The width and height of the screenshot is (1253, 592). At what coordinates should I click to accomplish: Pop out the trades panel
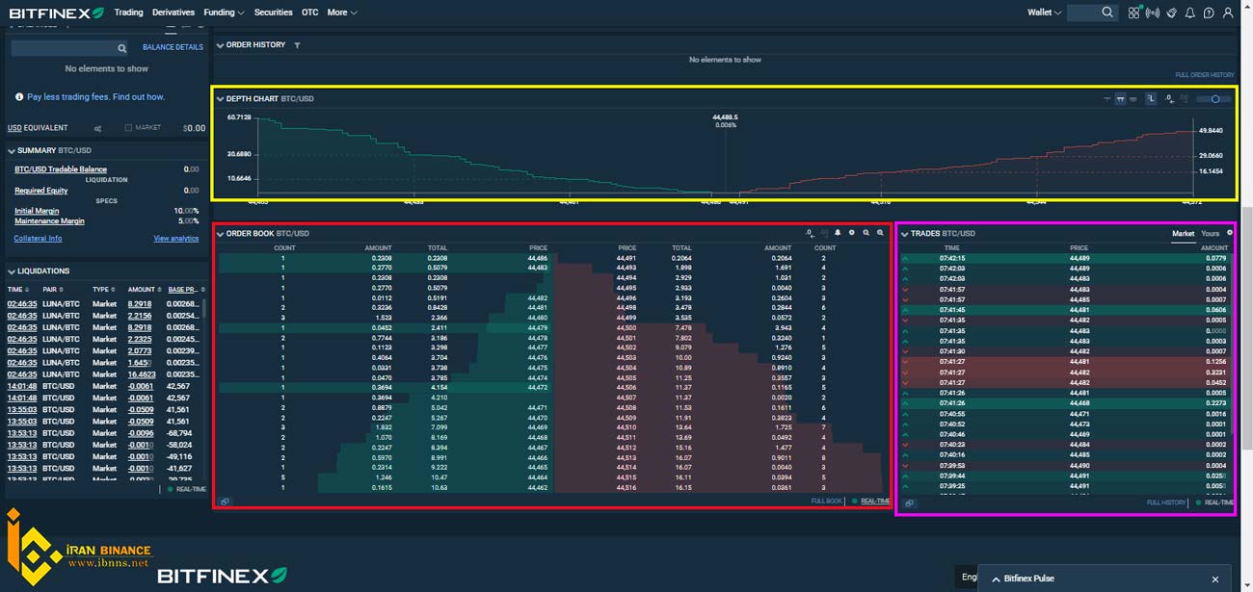[x=909, y=502]
